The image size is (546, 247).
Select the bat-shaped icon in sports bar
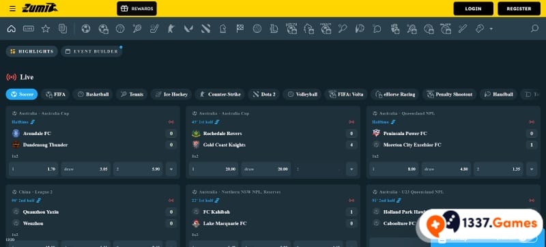point(463,29)
